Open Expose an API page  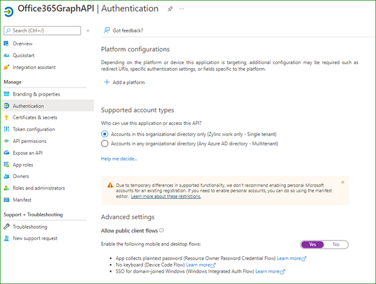(x=27, y=153)
